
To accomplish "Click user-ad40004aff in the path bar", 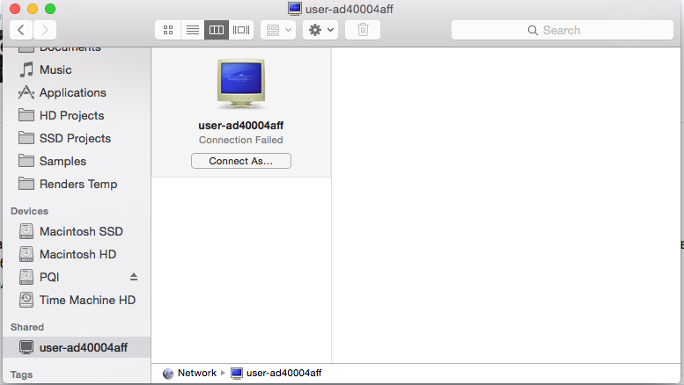I will [284, 373].
